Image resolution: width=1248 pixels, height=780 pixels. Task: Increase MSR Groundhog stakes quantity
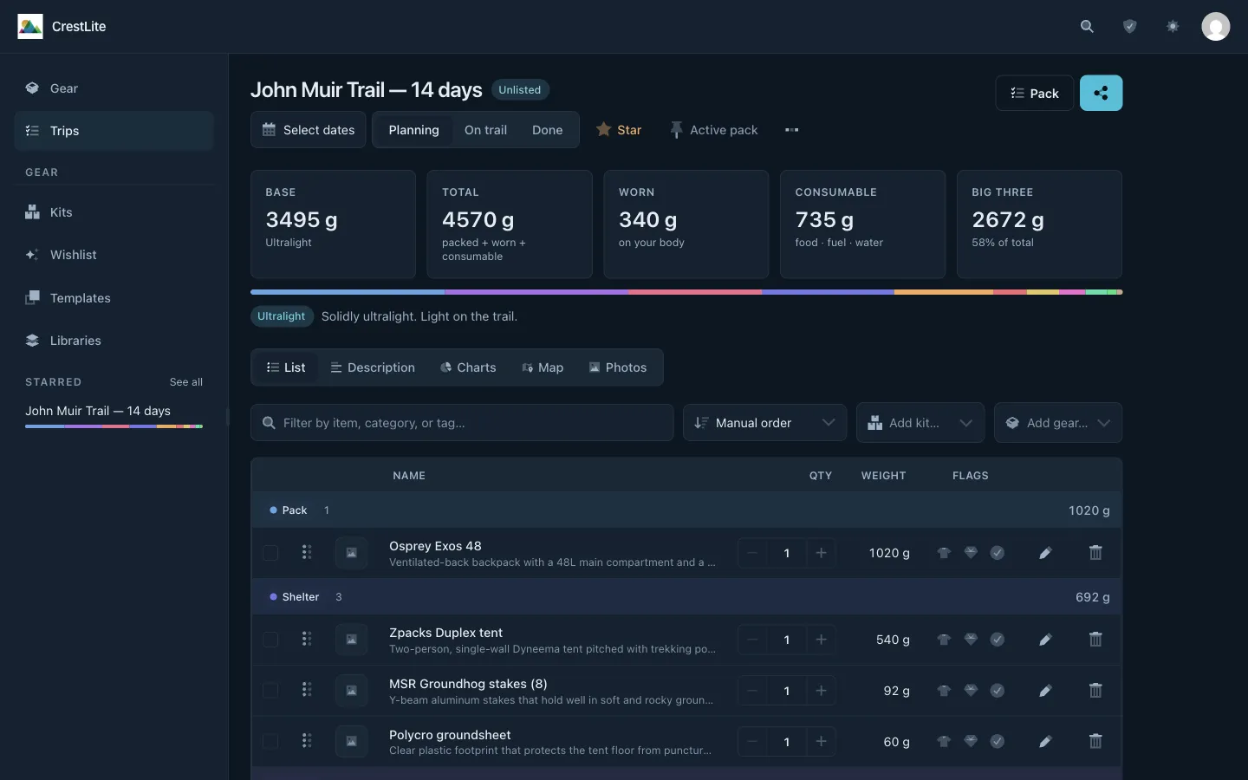coord(821,691)
